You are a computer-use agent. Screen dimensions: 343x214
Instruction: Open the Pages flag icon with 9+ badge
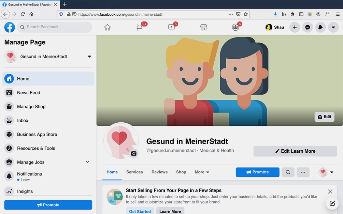[140, 27]
